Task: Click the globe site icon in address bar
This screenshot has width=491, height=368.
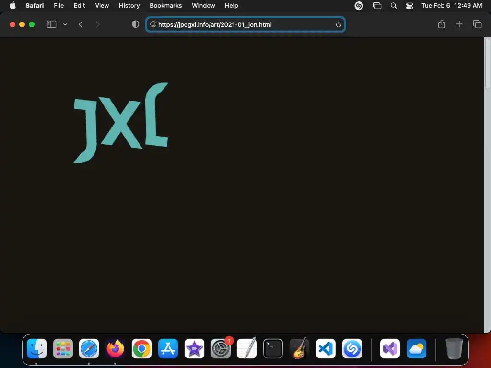Action: coord(153,24)
